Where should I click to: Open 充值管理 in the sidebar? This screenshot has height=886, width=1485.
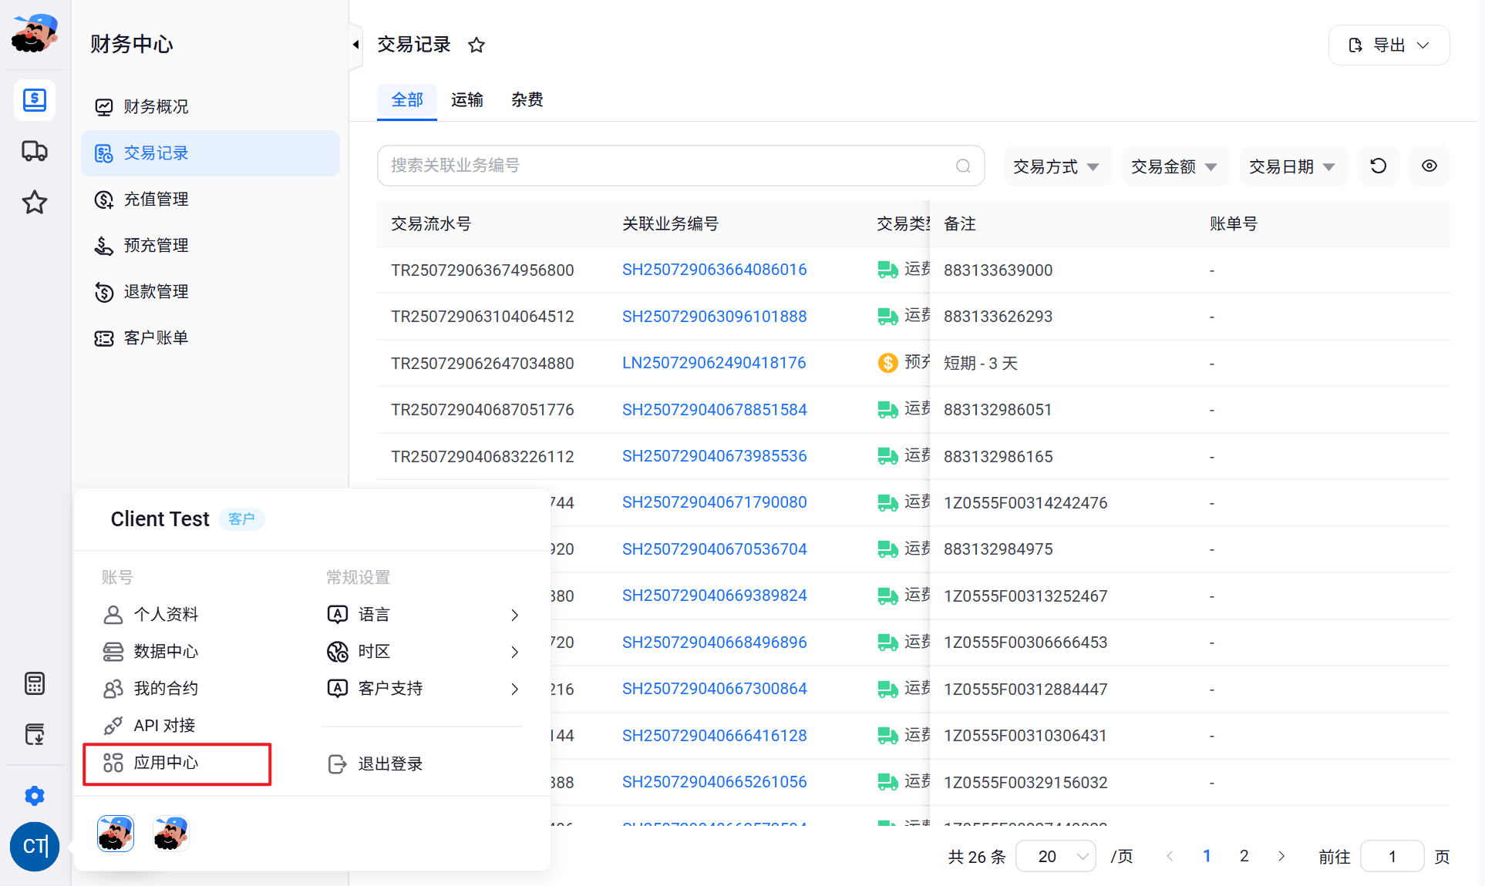click(x=210, y=199)
